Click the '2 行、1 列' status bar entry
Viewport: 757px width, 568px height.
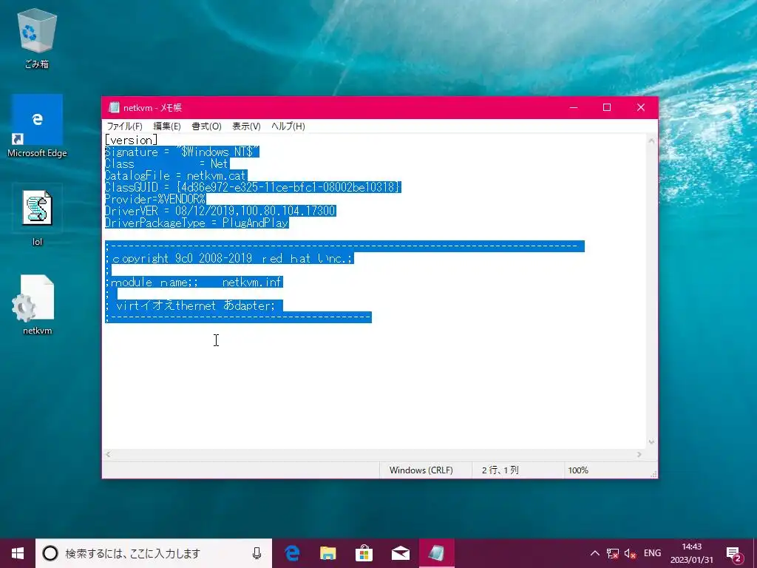pyautogui.click(x=500, y=470)
